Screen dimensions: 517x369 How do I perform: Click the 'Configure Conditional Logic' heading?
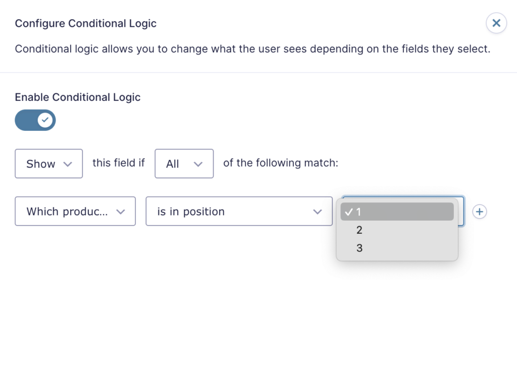(x=86, y=23)
